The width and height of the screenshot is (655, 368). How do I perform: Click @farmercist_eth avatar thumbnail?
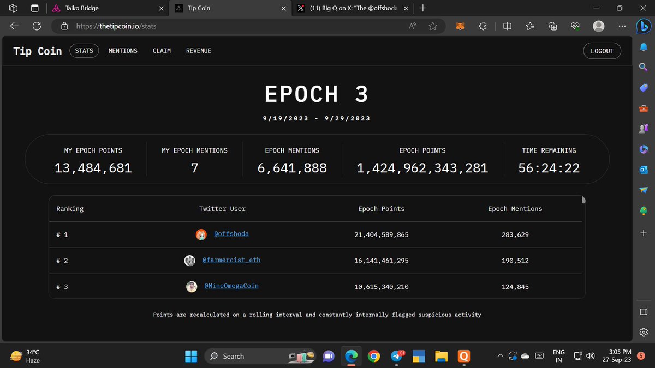(x=189, y=261)
